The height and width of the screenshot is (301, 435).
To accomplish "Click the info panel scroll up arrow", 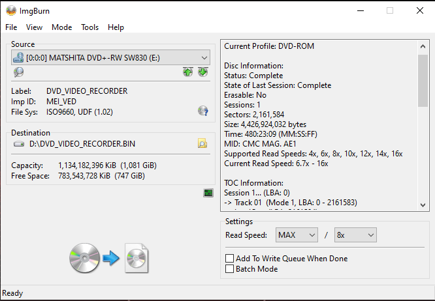I will 423,46.
